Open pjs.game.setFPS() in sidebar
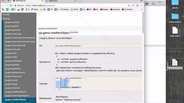 point(12,22)
